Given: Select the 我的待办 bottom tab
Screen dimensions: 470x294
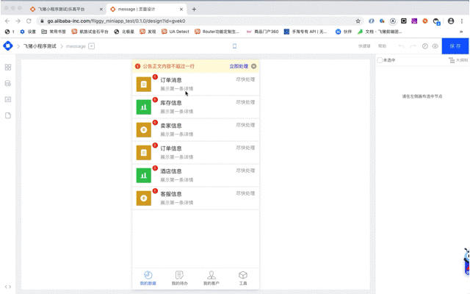Looking at the screenshot, I should 179,278.
